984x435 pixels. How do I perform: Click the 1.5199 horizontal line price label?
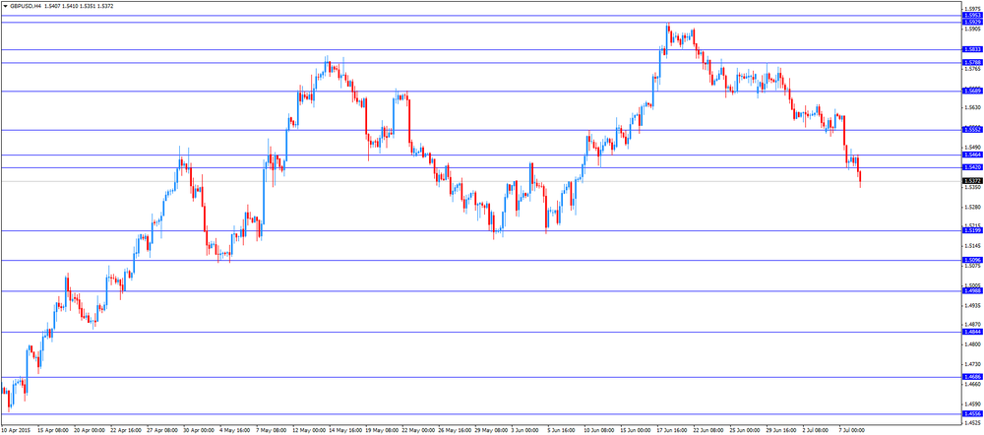972,230
